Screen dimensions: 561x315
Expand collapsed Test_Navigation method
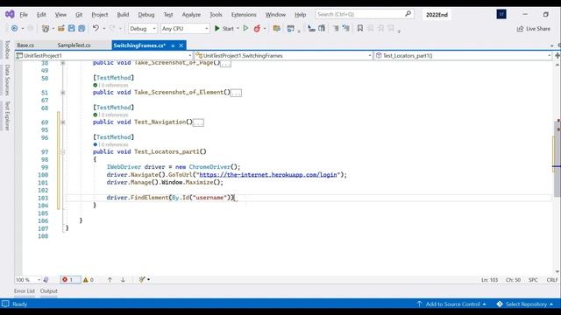click(63, 122)
